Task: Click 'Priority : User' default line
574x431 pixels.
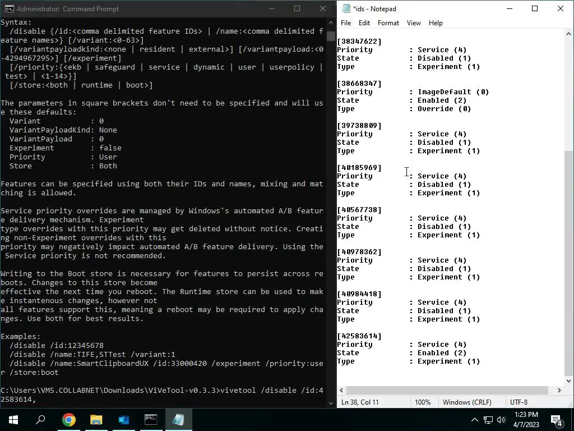Action: [x=63, y=157]
